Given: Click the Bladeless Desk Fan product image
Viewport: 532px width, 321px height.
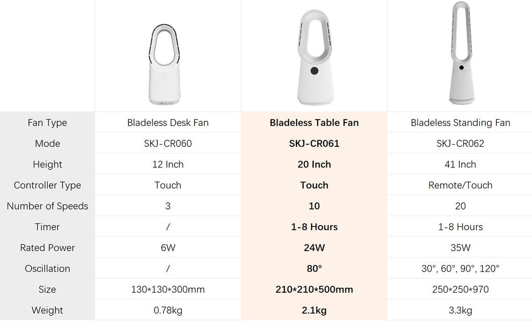Looking at the screenshot, I should click(x=164, y=65).
